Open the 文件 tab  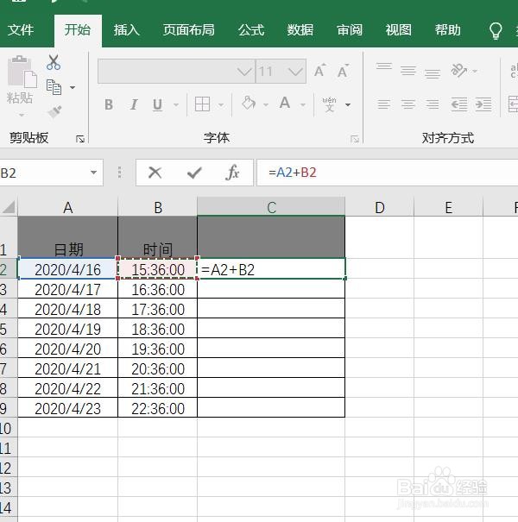tap(21, 30)
